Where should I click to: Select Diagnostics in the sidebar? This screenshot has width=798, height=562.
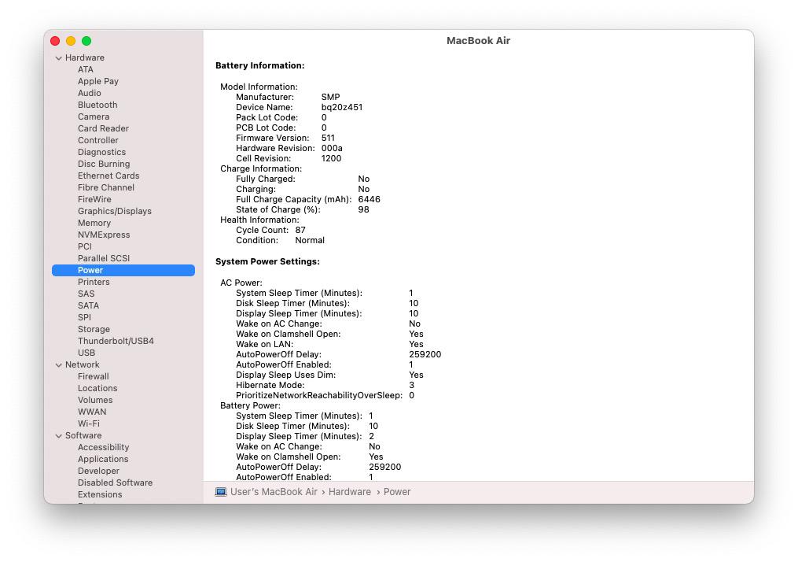tap(101, 152)
